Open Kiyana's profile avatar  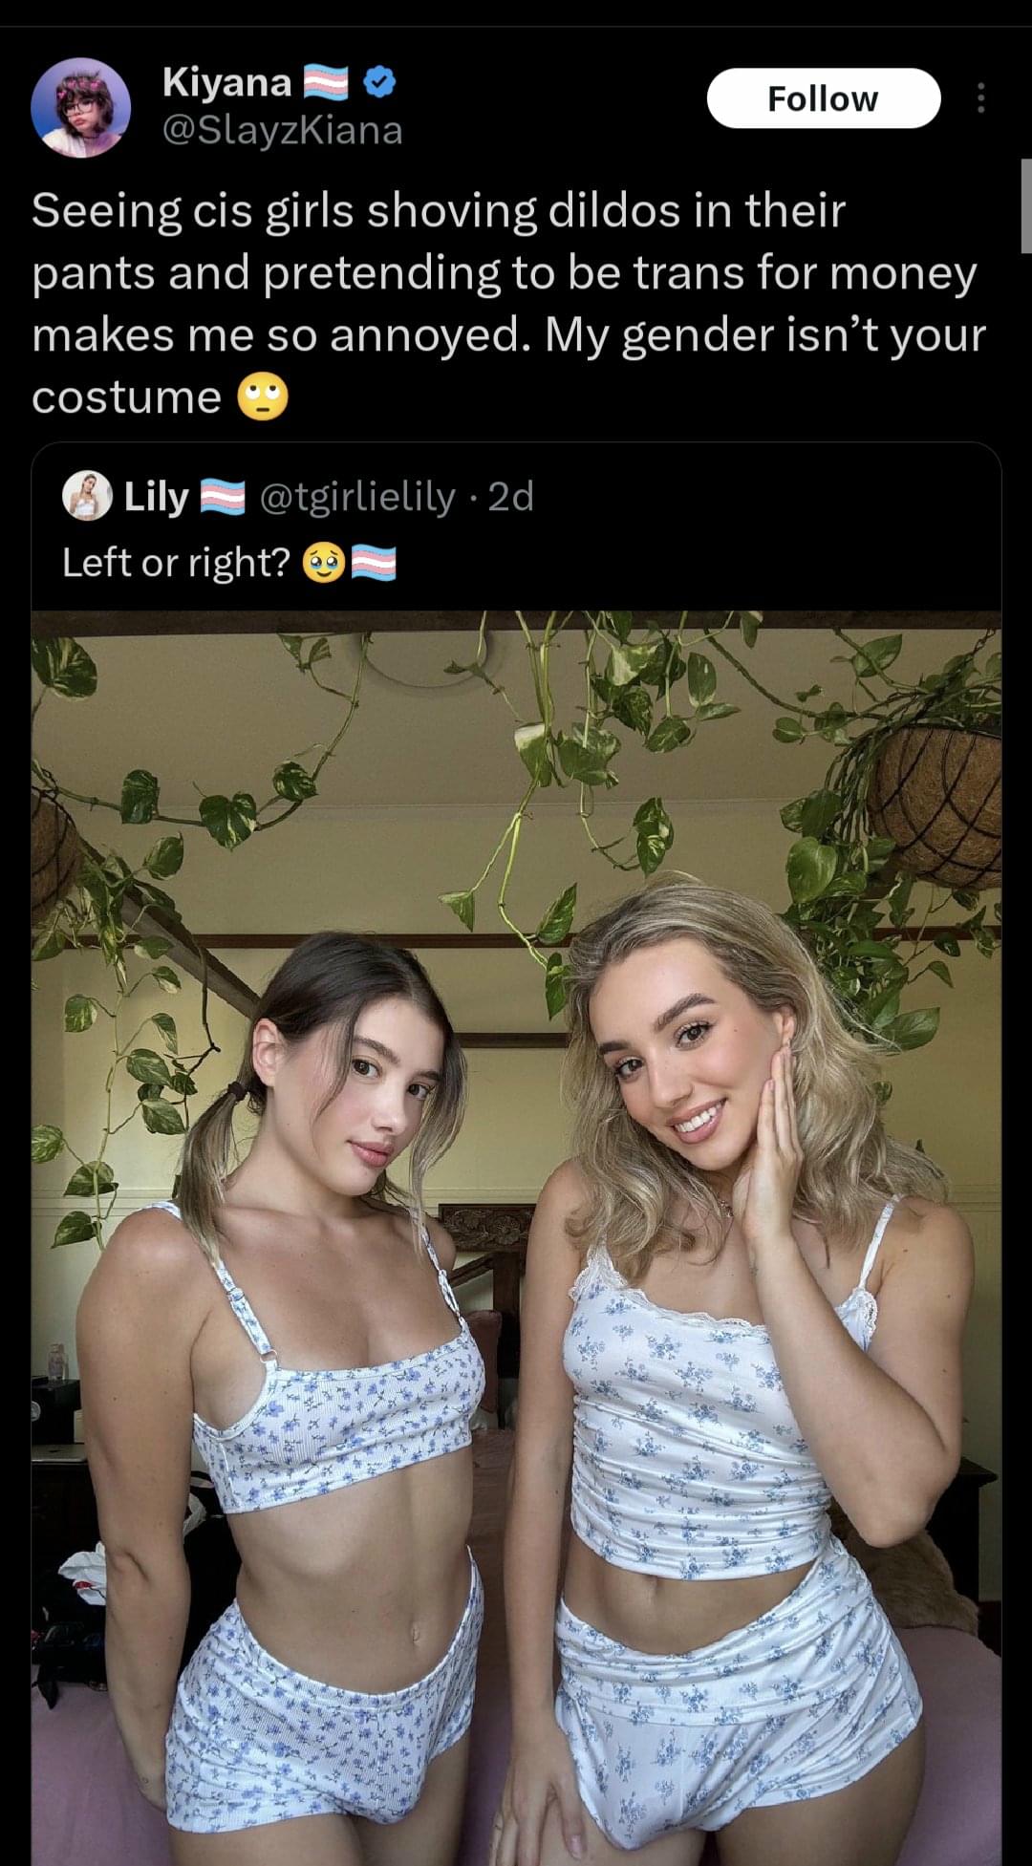pos(81,107)
